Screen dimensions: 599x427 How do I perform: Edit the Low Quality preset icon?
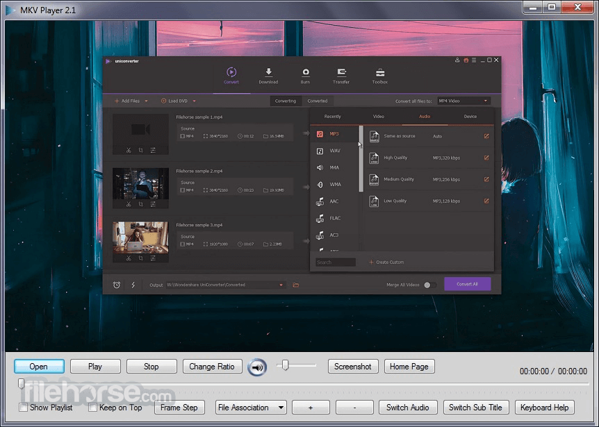(486, 201)
